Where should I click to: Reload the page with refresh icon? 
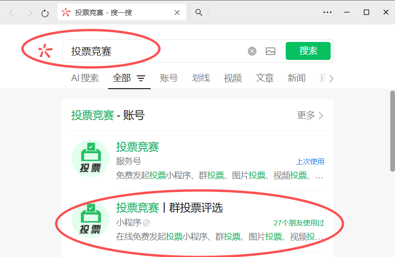point(45,13)
